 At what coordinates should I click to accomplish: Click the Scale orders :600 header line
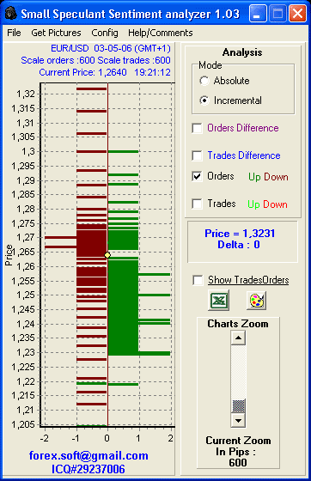(x=95, y=60)
